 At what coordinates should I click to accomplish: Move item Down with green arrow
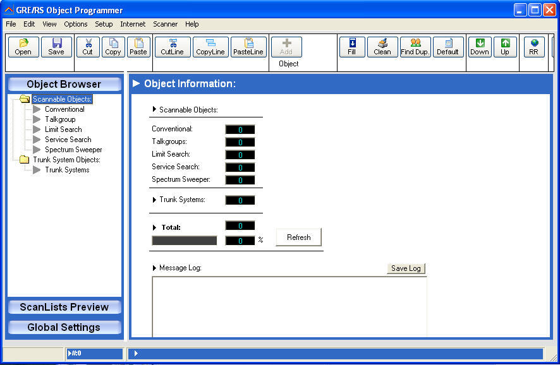coord(480,47)
